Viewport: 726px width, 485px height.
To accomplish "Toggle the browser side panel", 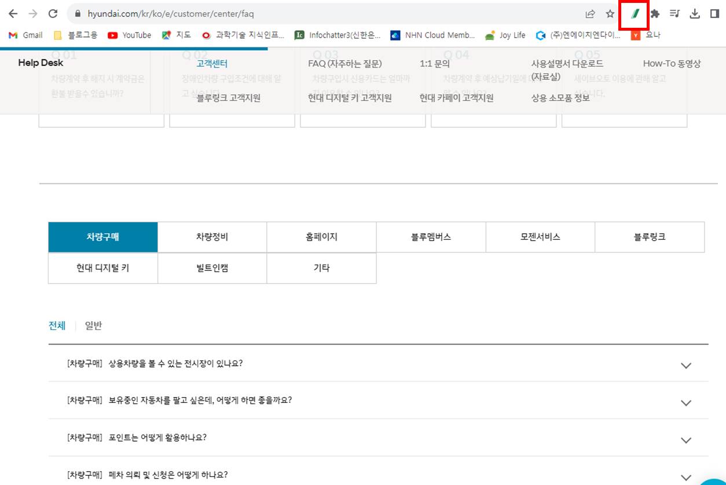I will point(714,13).
